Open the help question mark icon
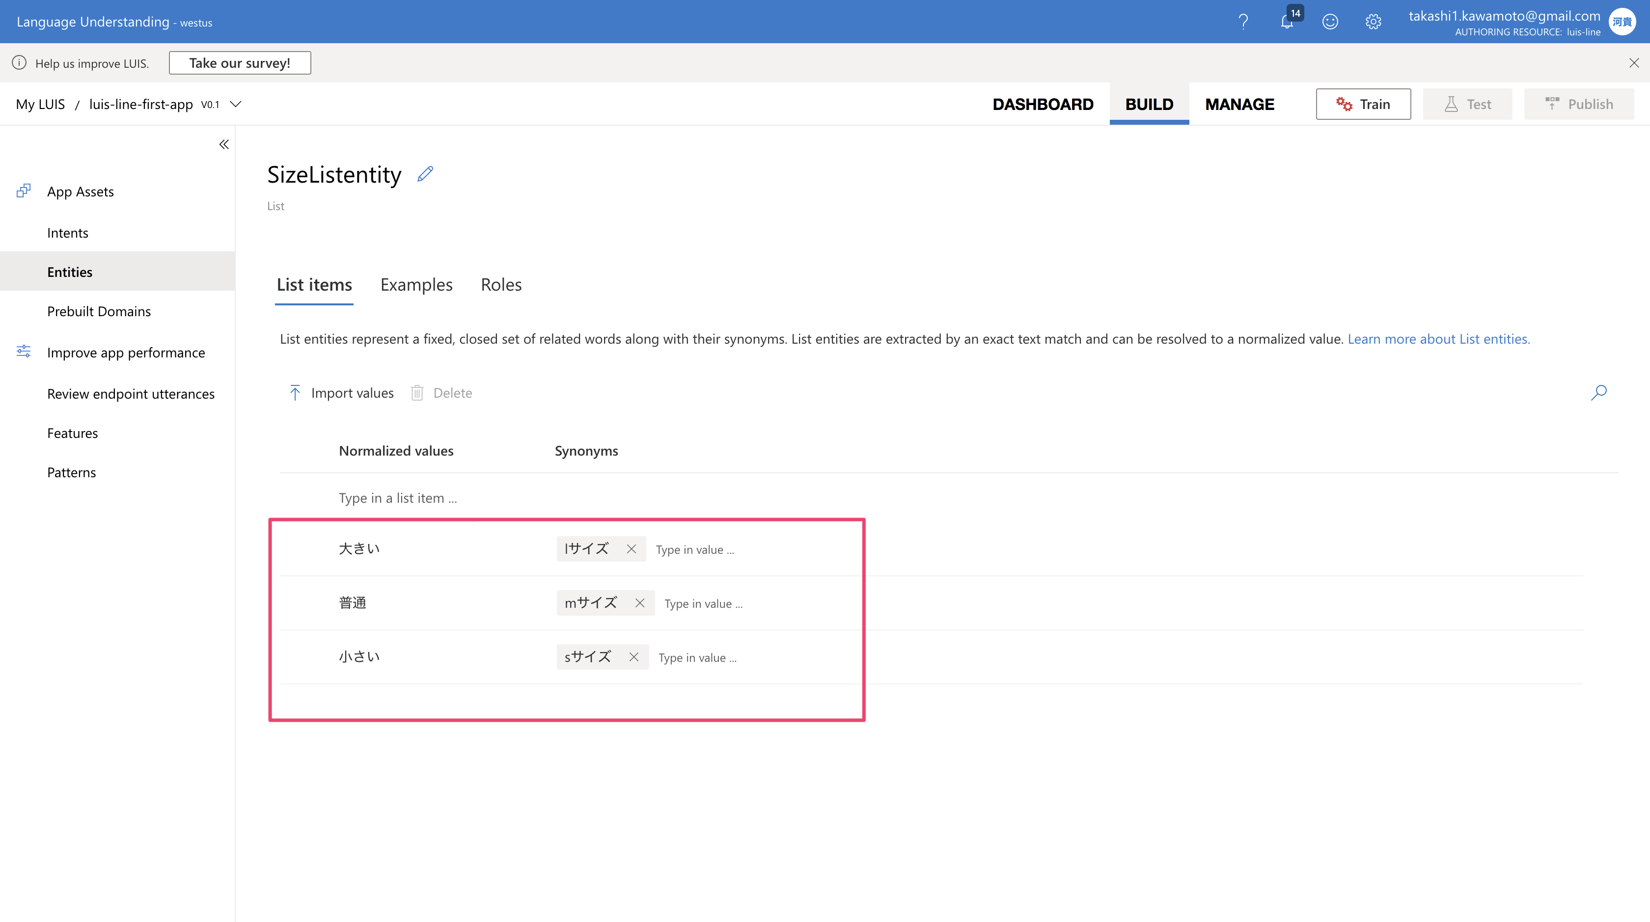Viewport: 1650px width, 922px height. [1243, 22]
